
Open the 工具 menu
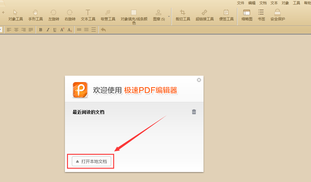[x=297, y=3]
